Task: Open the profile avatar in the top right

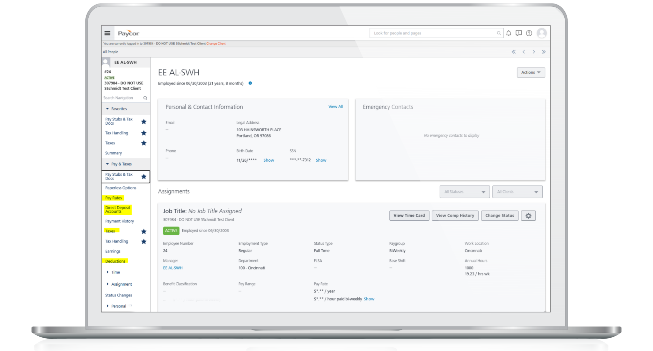Action: pyautogui.click(x=542, y=33)
